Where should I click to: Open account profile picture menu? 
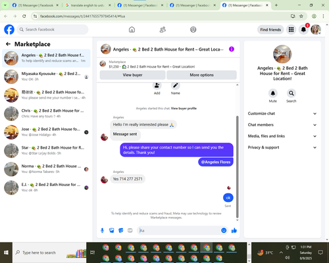[x=316, y=30]
